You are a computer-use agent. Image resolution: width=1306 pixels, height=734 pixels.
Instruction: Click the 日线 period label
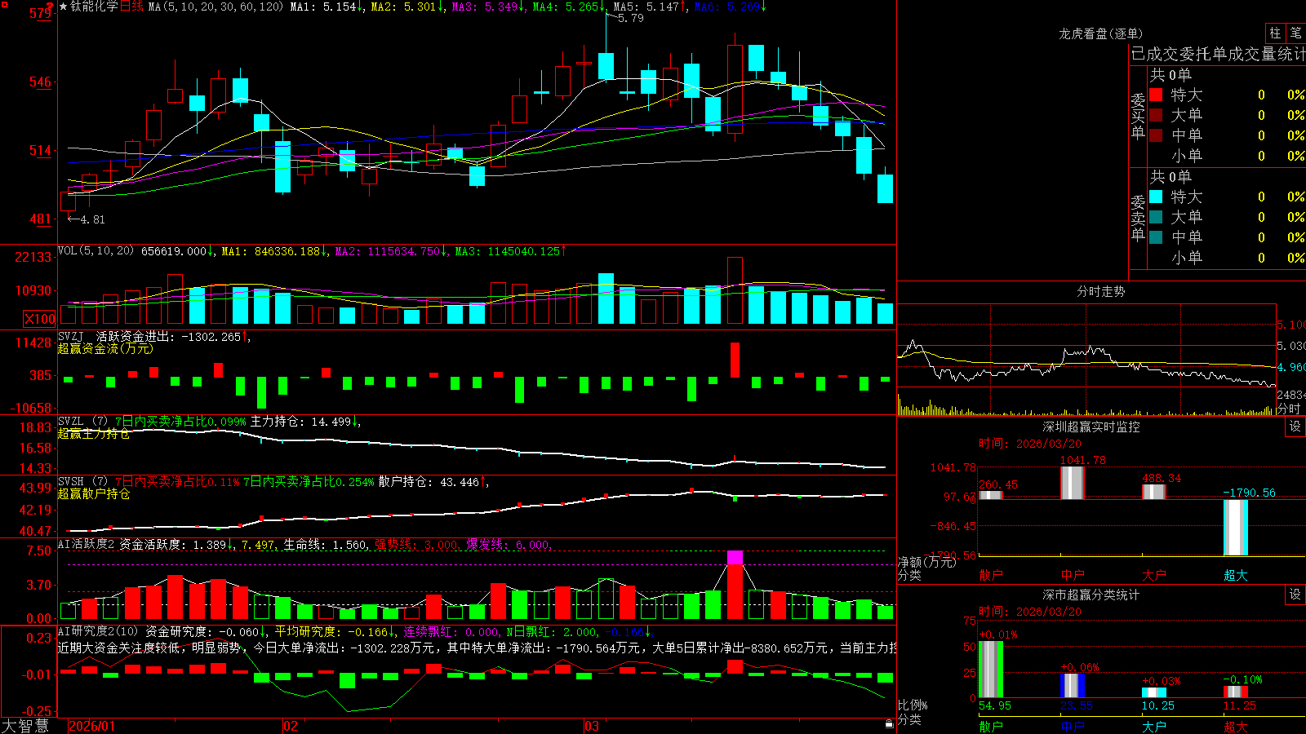pyautogui.click(x=131, y=7)
